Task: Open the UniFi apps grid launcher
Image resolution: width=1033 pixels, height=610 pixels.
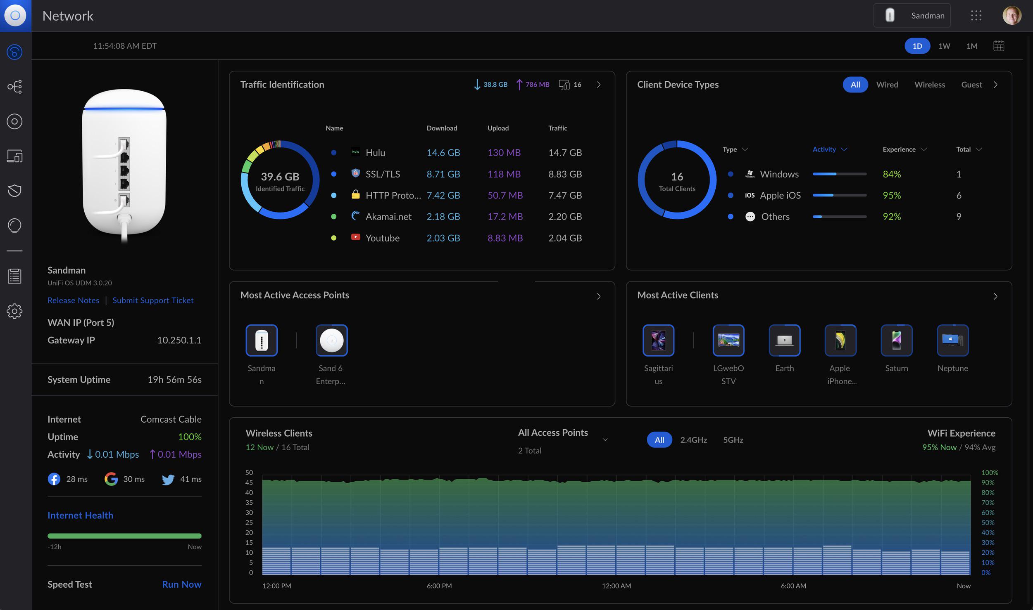Action: (976, 16)
